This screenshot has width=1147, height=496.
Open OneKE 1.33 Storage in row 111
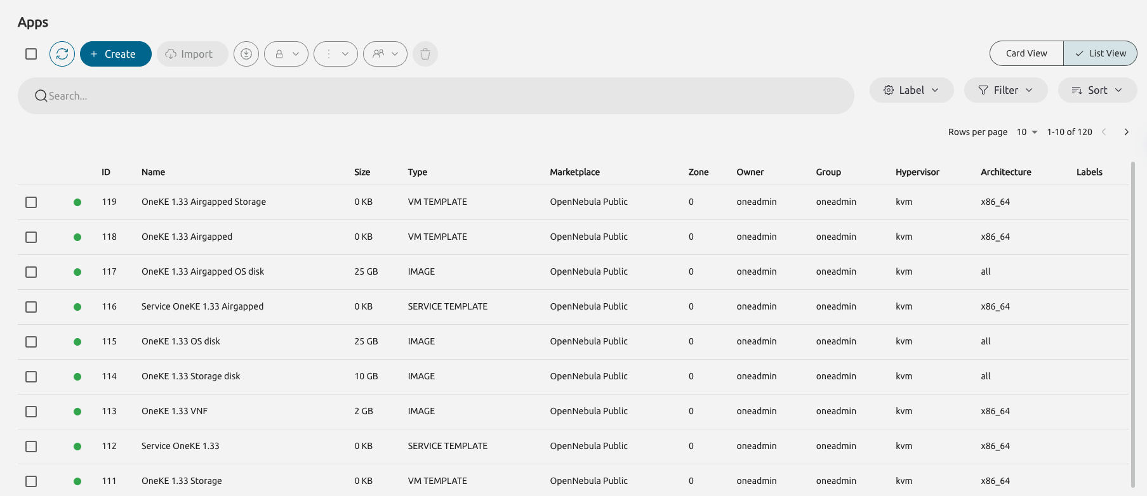pyautogui.click(x=182, y=481)
